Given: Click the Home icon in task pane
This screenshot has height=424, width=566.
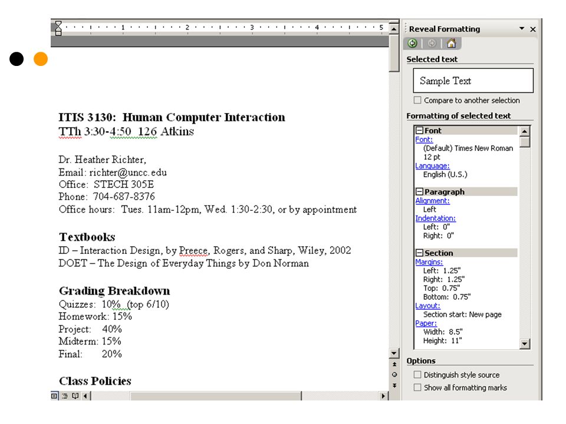Looking at the screenshot, I should pos(451,43).
